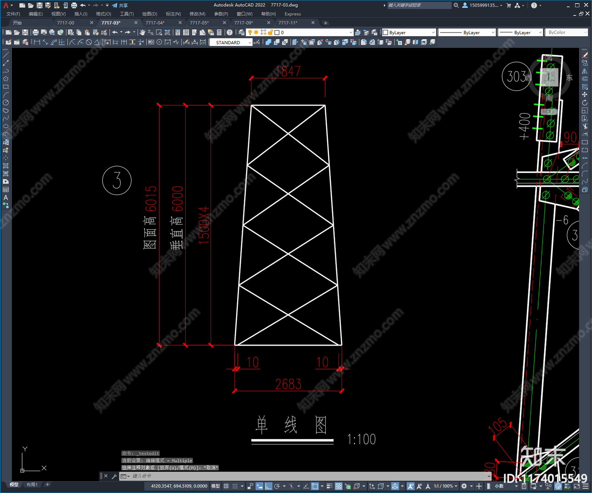Screen dimensions: 592x493
Task: Open the QuickCalc calculator
Action: pyautogui.click(x=219, y=33)
